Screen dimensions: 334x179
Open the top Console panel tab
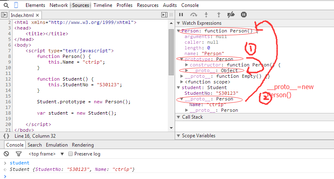[x=190, y=5]
